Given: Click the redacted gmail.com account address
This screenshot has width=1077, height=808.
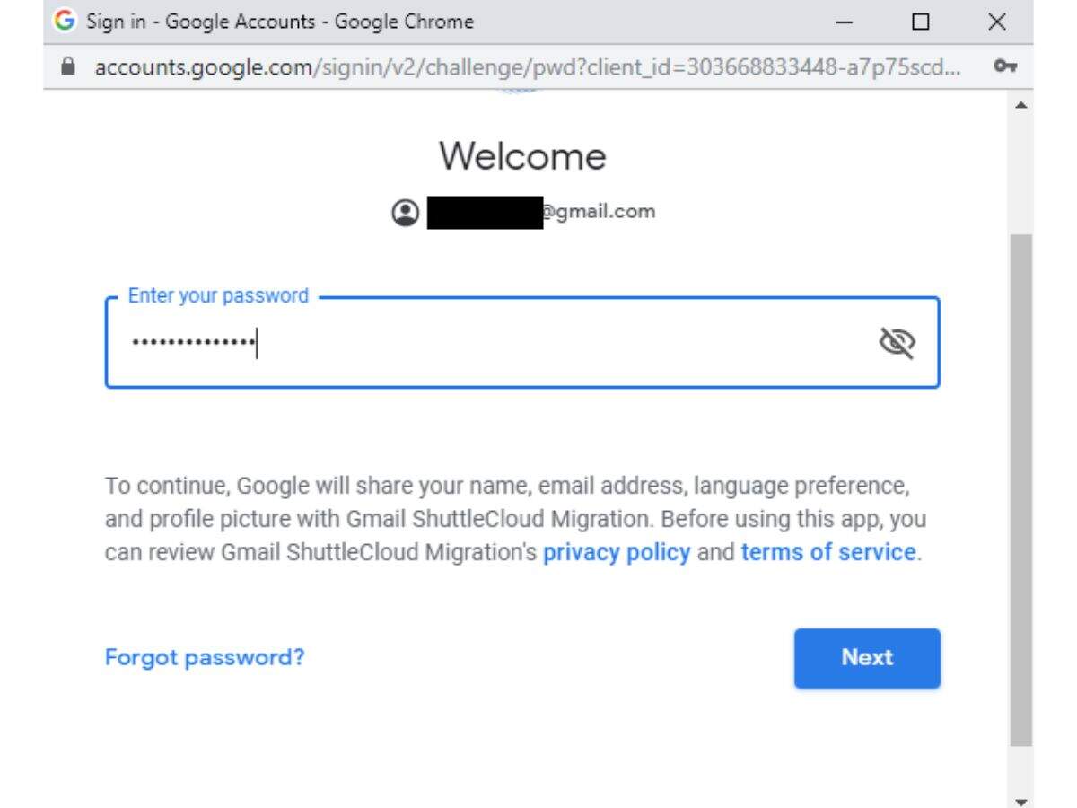Looking at the screenshot, I should [x=540, y=213].
